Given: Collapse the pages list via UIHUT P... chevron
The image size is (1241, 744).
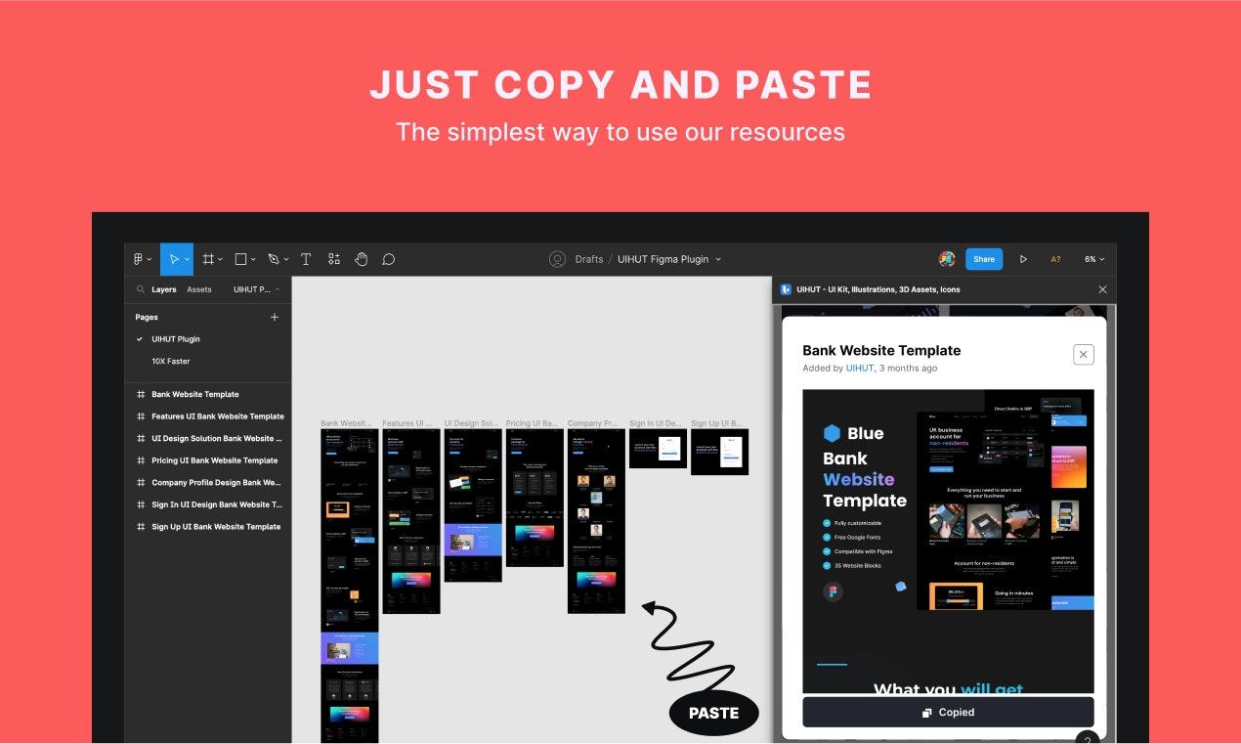Looking at the screenshot, I should pos(278,289).
